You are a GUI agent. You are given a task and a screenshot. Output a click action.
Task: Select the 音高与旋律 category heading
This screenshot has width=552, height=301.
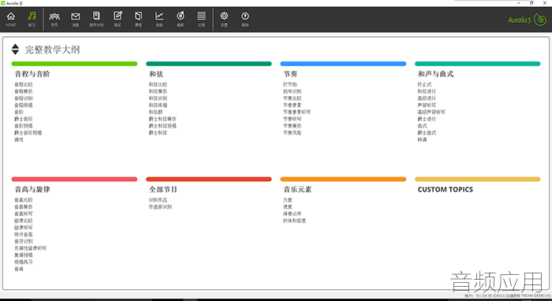point(32,189)
